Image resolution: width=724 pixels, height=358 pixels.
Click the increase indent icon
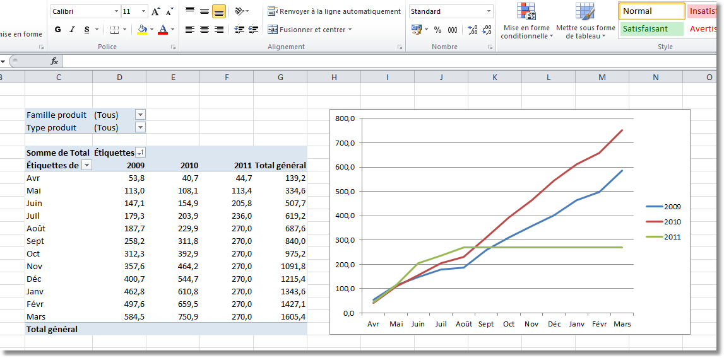pos(254,30)
